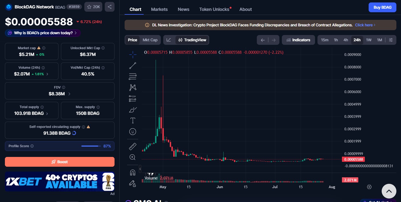Open the Markets tab

(x=159, y=9)
